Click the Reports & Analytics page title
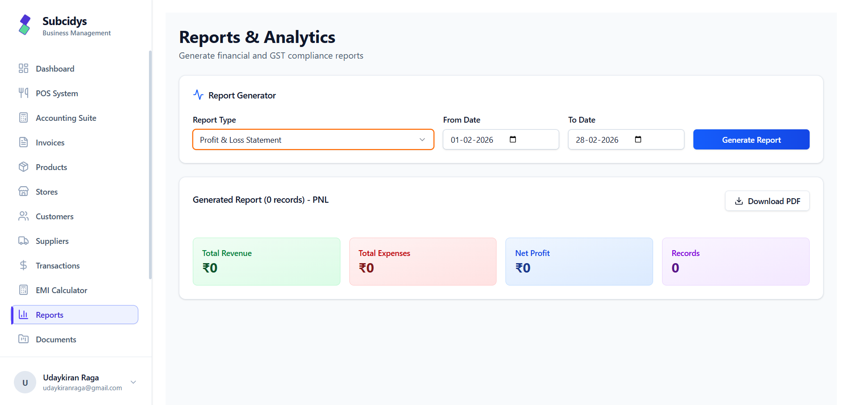This screenshot has width=845, height=405. 257,37
